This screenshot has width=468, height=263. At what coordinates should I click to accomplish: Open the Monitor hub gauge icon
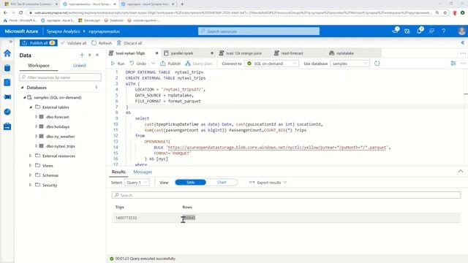7,112
